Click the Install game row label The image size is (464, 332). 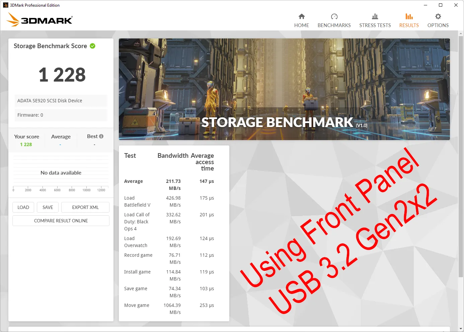137,272
